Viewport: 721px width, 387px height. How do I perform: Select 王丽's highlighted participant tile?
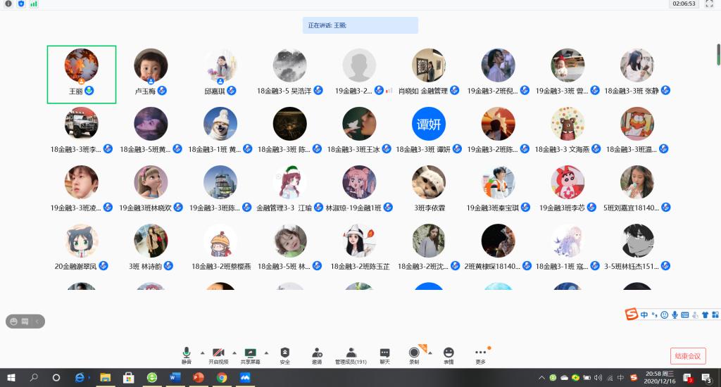(x=82, y=74)
